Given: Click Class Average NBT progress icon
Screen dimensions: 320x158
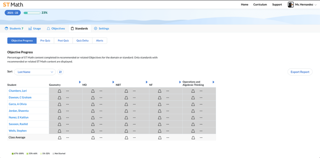Looking at the screenshot, I should pyautogui.click(x=126, y=138).
